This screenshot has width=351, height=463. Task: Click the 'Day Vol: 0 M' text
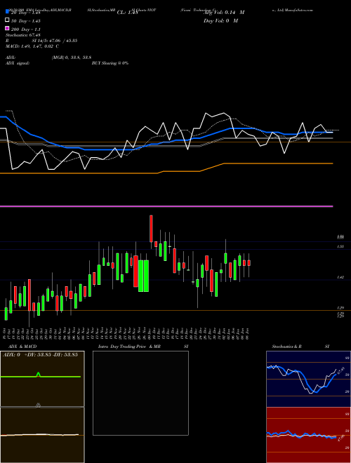click(220, 20)
